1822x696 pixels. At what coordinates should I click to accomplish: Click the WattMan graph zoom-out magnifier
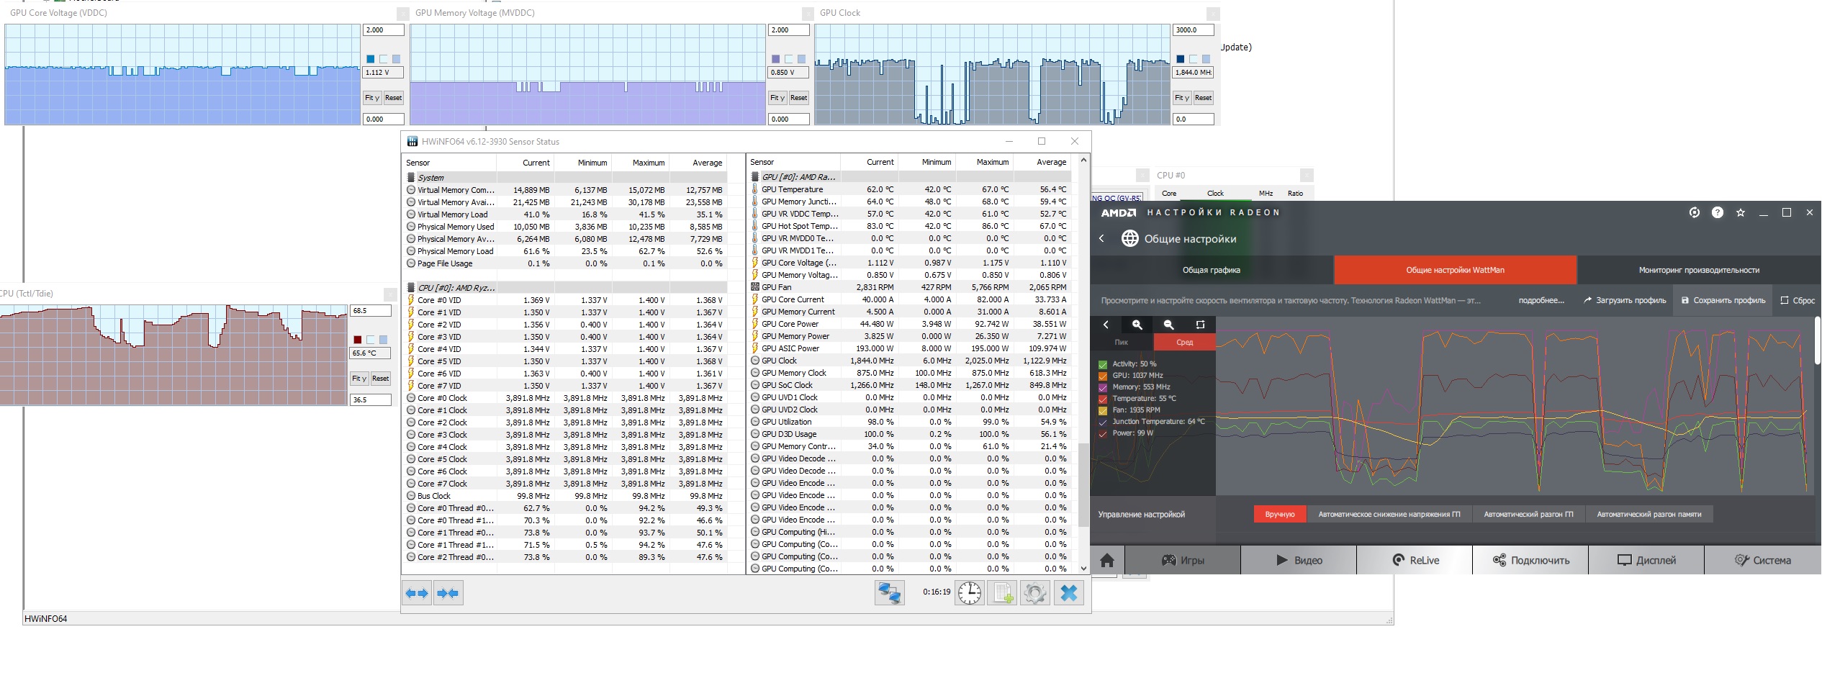1169,325
